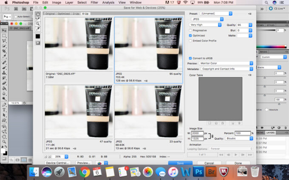This screenshot has width=289, height=180.
Task: Open the Color Table panel menu
Action: tap(250, 75)
